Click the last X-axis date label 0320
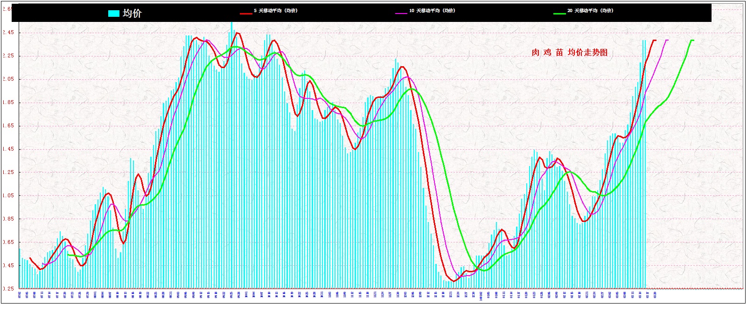Screen dimensions: 747x311 click(x=655, y=295)
